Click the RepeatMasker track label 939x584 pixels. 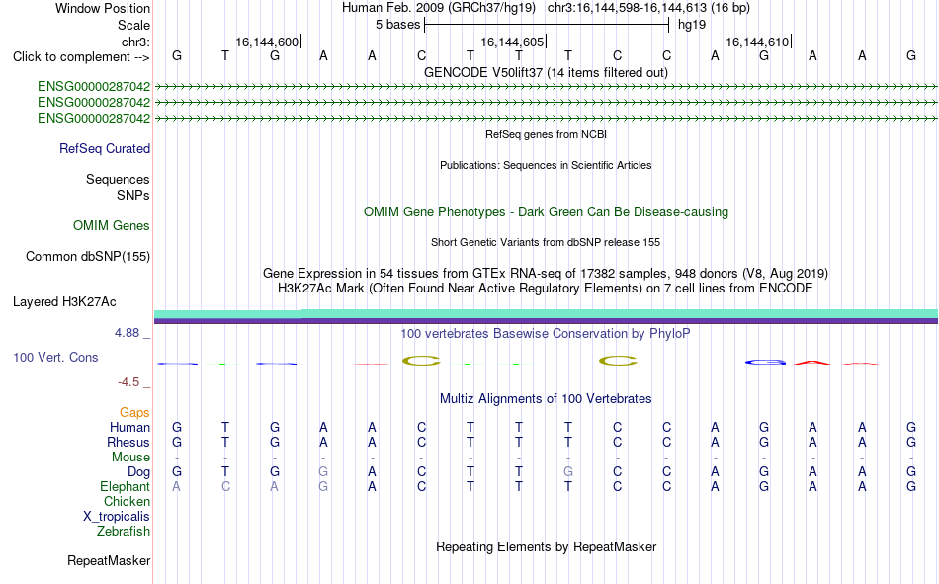[109, 560]
